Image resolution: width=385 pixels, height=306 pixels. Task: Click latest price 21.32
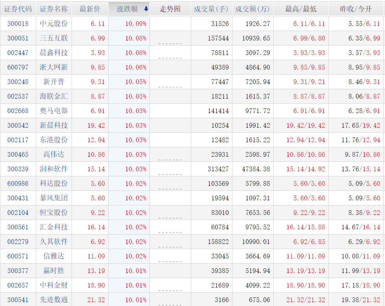[x=96, y=300]
